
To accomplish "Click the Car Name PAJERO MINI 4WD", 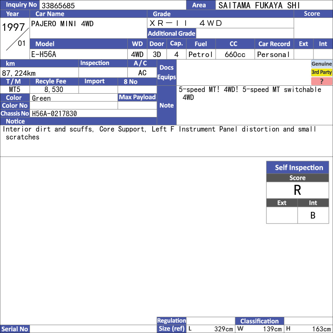I will pyautogui.click(x=62, y=24).
